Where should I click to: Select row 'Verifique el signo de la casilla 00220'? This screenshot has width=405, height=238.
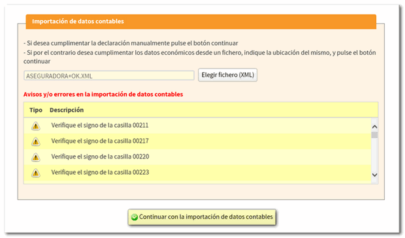197,157
